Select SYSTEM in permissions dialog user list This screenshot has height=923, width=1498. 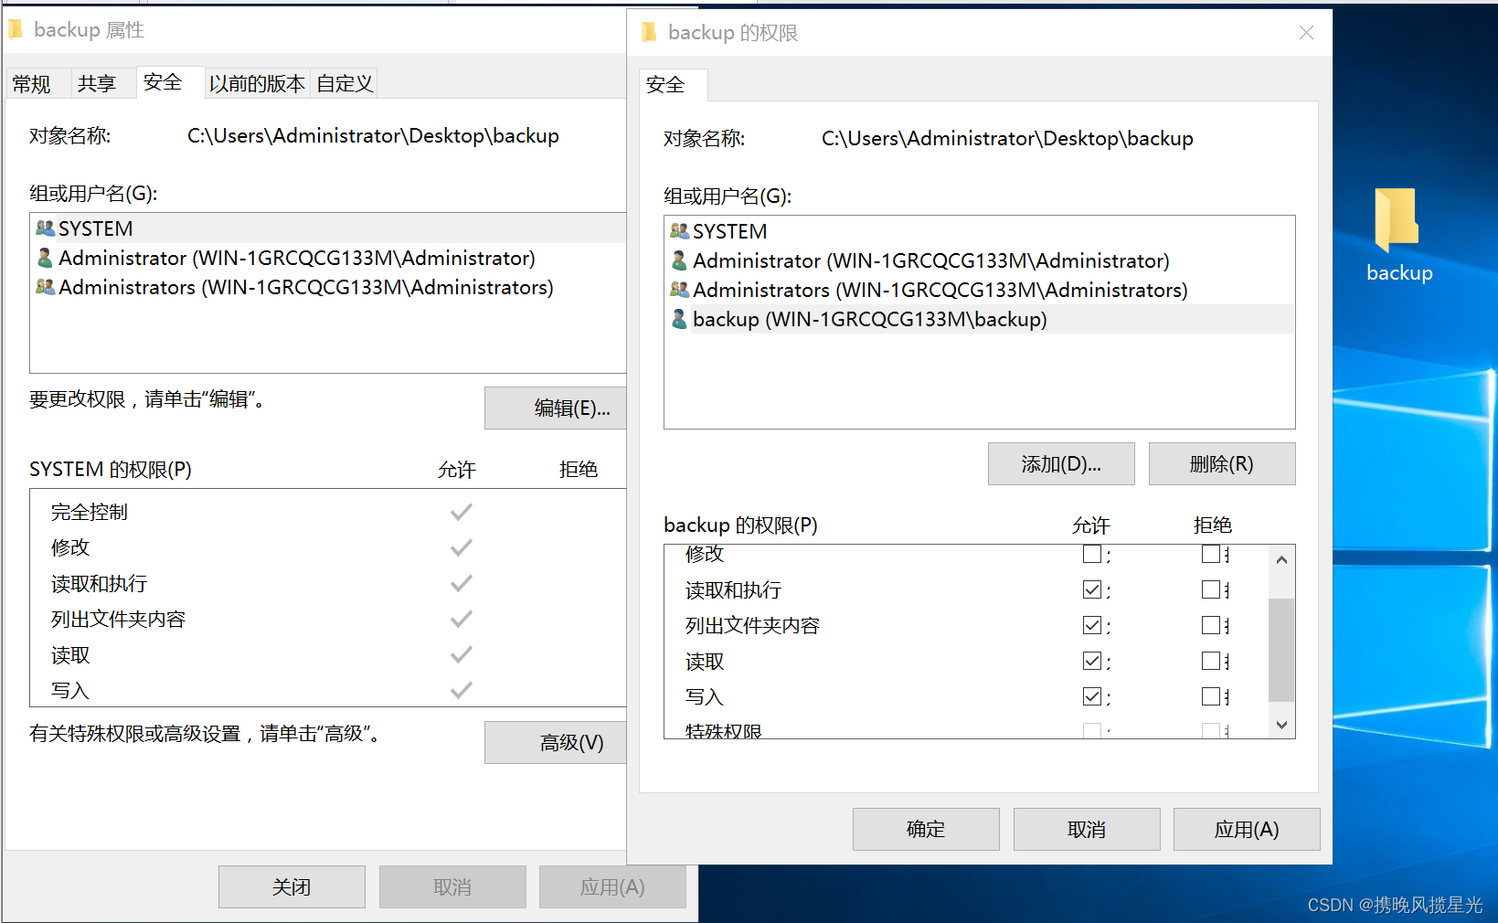979,231
